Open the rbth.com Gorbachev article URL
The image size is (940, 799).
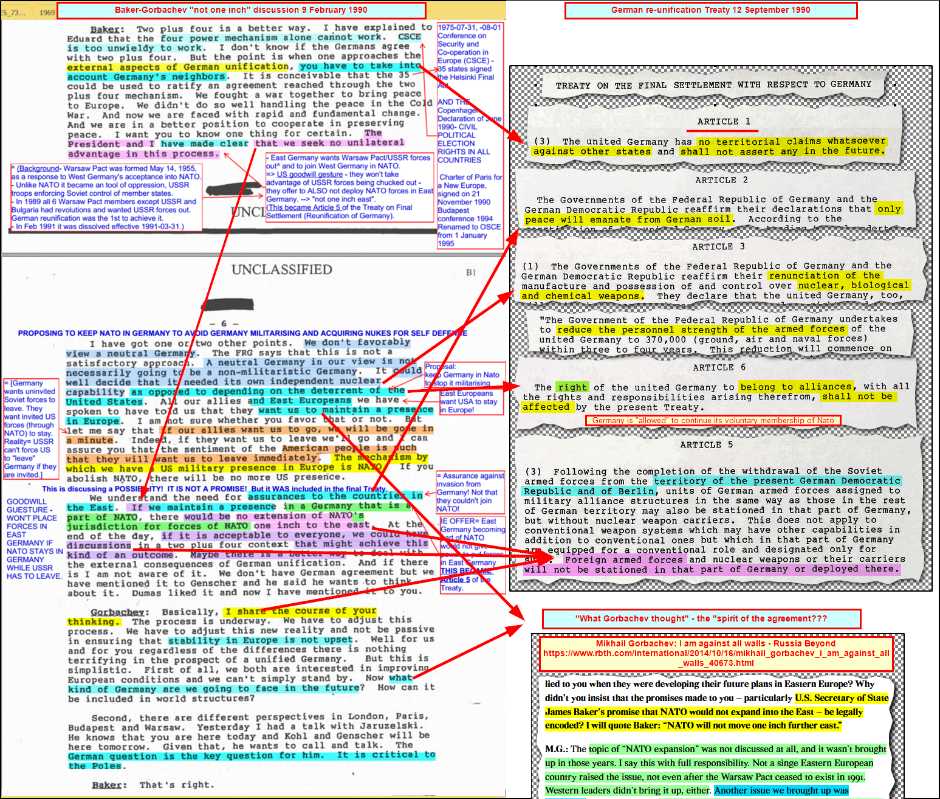pyautogui.click(x=716, y=658)
